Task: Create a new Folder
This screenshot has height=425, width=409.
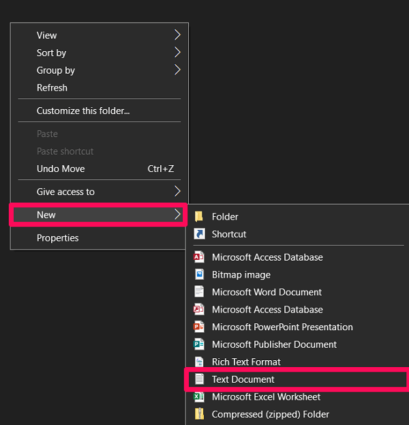Action: [298, 216]
